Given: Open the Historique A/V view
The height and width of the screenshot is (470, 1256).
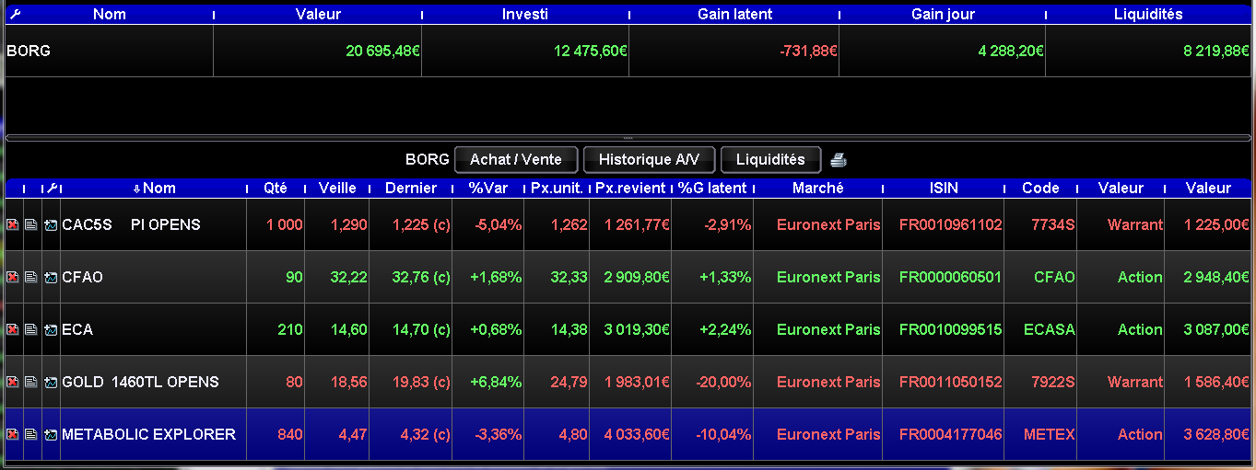Looking at the screenshot, I should (650, 159).
